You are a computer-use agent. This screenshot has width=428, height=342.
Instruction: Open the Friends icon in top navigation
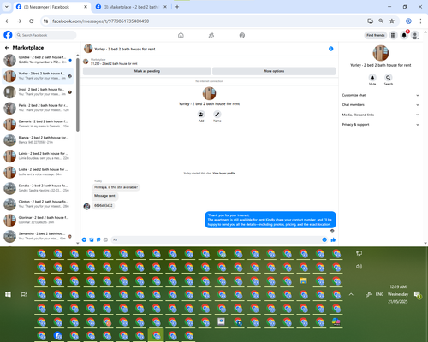(211, 35)
